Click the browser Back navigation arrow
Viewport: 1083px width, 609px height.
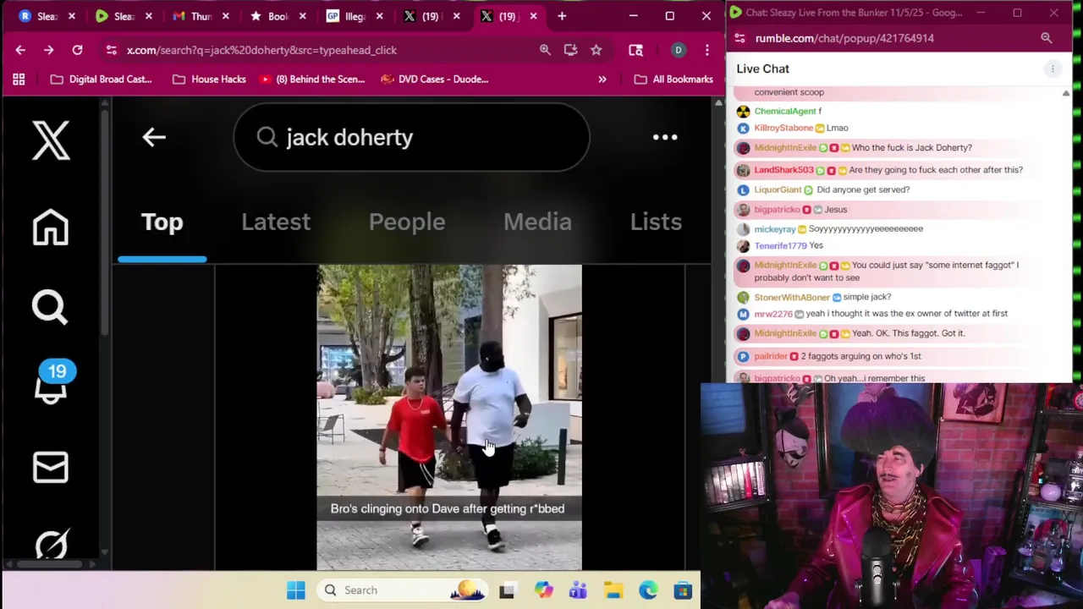click(20, 50)
